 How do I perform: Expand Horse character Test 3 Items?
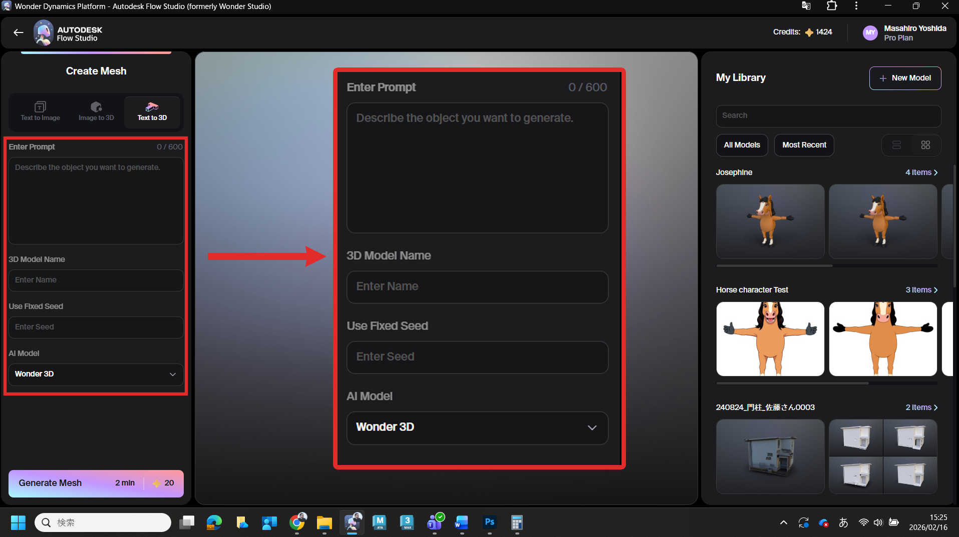point(921,290)
